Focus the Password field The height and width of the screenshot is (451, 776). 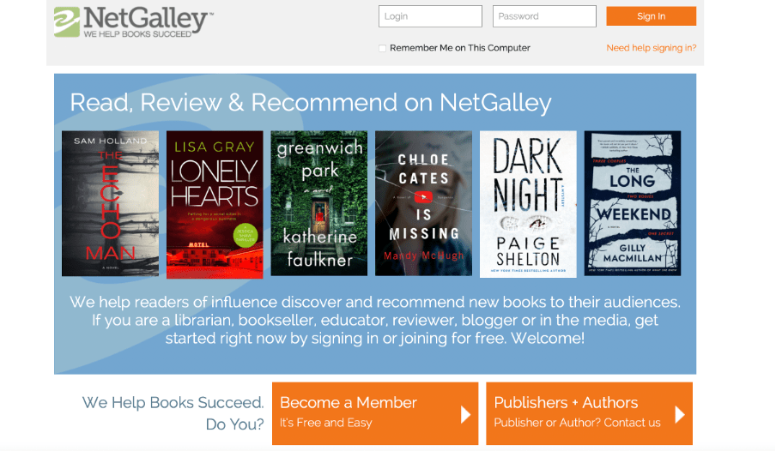(544, 16)
